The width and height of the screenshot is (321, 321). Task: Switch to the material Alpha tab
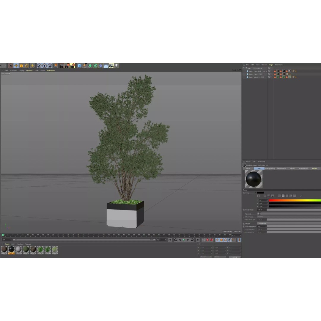[x=292, y=169]
